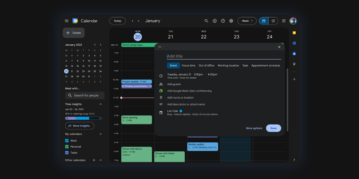Image resolution: width=359 pixels, height=179 pixels.
Task: Open the settings gear icon
Action: 231,21
